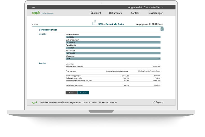Open the Dokumente menu item
This screenshot has height=137, width=205.
tap(115, 13)
